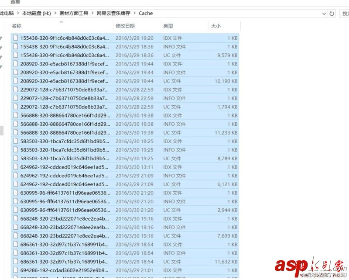Screen dimensions: 349x280
Task: Click the 2,944 KB size cell
Action: (x=227, y=210)
